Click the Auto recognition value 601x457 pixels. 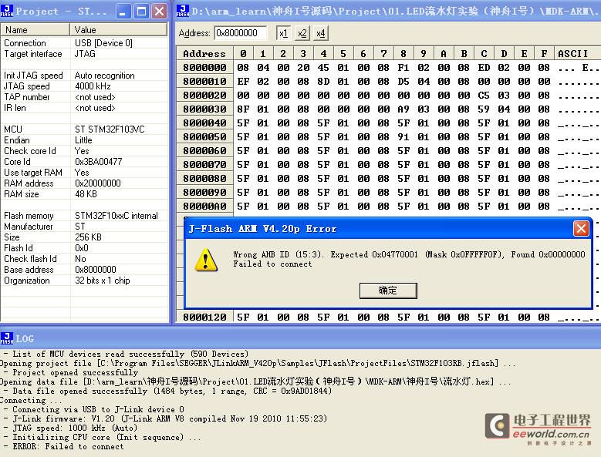click(105, 76)
